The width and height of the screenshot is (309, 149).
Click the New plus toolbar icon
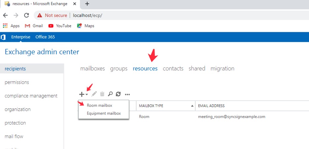(x=82, y=94)
